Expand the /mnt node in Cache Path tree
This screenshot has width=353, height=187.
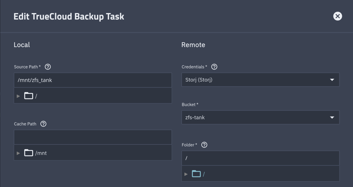(x=19, y=153)
